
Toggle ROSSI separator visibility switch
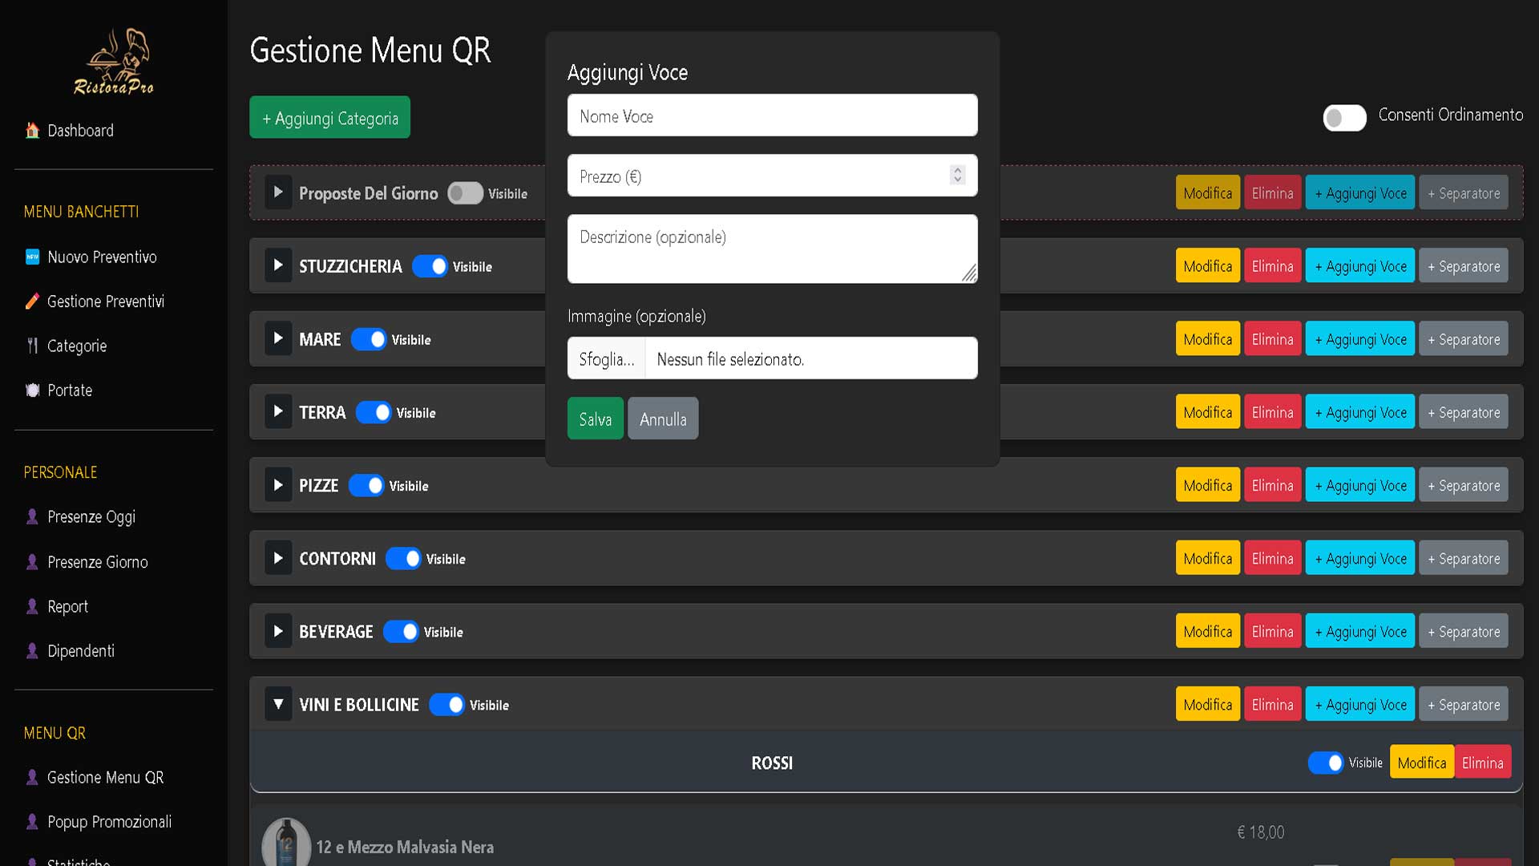(1326, 763)
